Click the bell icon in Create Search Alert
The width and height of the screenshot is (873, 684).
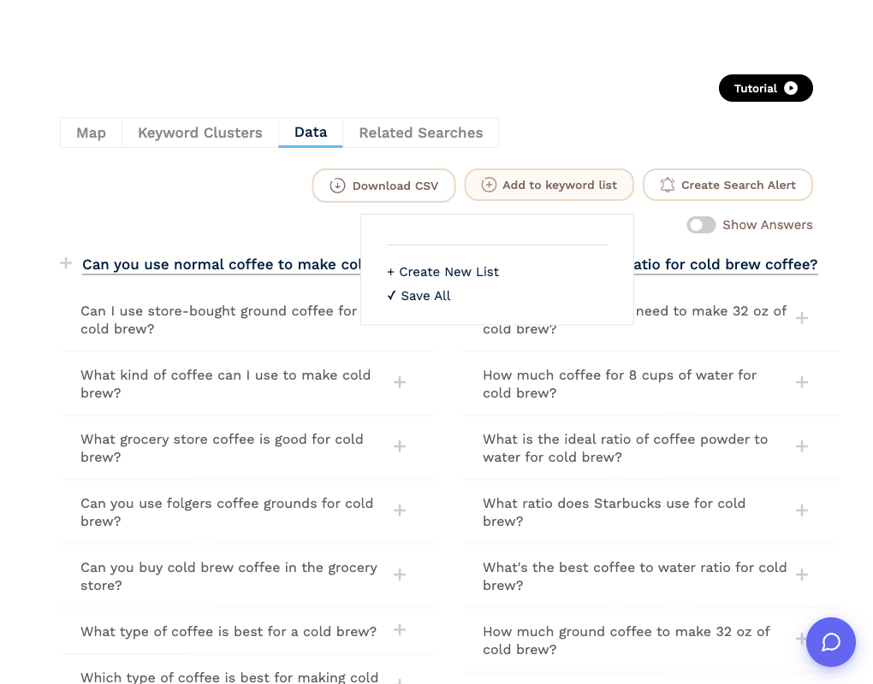coord(667,185)
